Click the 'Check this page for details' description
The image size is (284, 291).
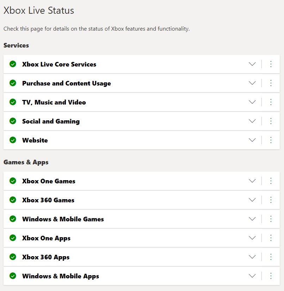pyautogui.click(x=97, y=29)
